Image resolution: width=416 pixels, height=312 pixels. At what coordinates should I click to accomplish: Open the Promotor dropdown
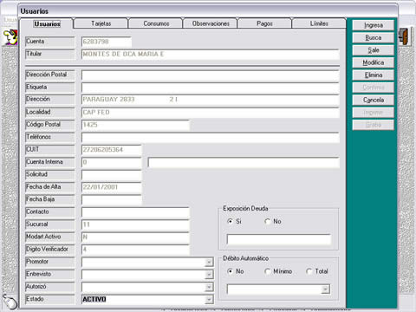(x=209, y=263)
